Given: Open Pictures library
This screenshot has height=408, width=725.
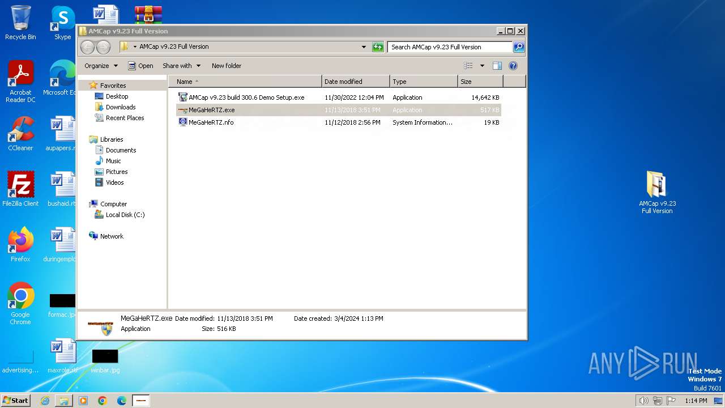Looking at the screenshot, I should coord(117,172).
